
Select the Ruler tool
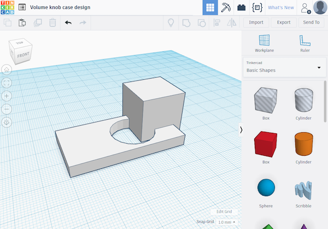point(305,44)
